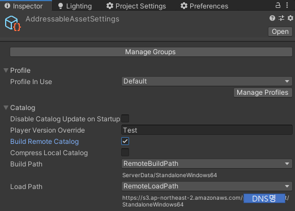Click the Player Version Override field

click(x=207, y=130)
